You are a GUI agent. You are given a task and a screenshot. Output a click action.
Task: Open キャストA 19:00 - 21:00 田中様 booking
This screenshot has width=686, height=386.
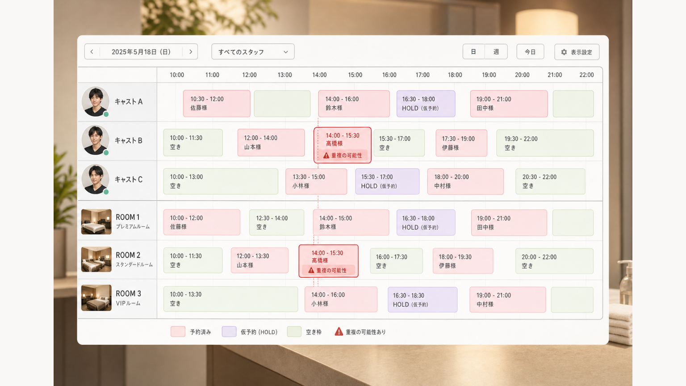click(509, 104)
